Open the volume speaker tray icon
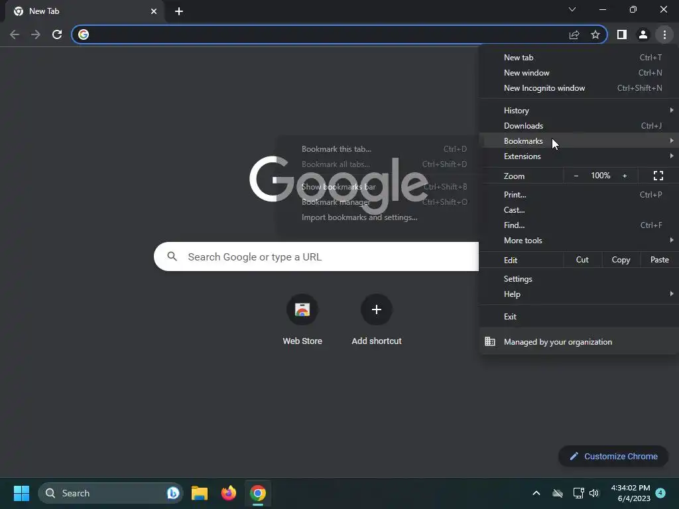This screenshot has height=509, width=679. (x=594, y=493)
